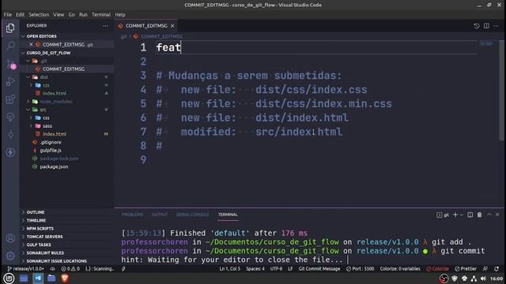Open the new terminal launch profile dropdown
Screen dimensions: 506x284
point(462,215)
